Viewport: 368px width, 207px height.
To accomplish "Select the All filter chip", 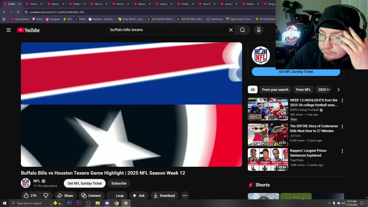I will click(252, 90).
